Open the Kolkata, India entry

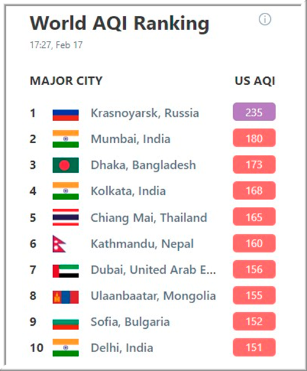click(128, 191)
